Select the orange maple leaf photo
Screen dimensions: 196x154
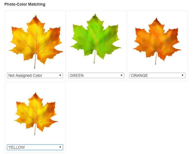click(157, 41)
